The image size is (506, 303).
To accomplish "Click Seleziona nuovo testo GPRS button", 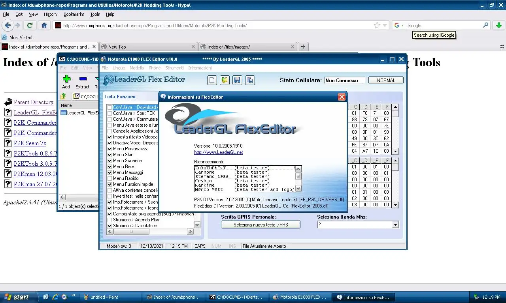I will click(261, 224).
